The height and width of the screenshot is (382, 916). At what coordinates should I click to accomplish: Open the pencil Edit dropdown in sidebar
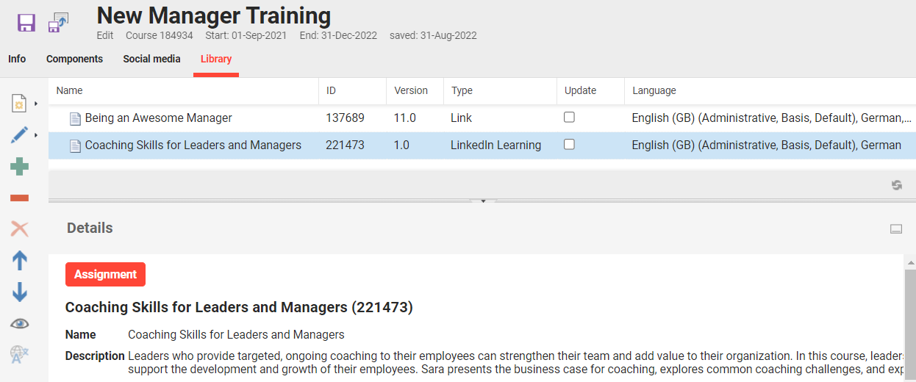tap(23, 135)
